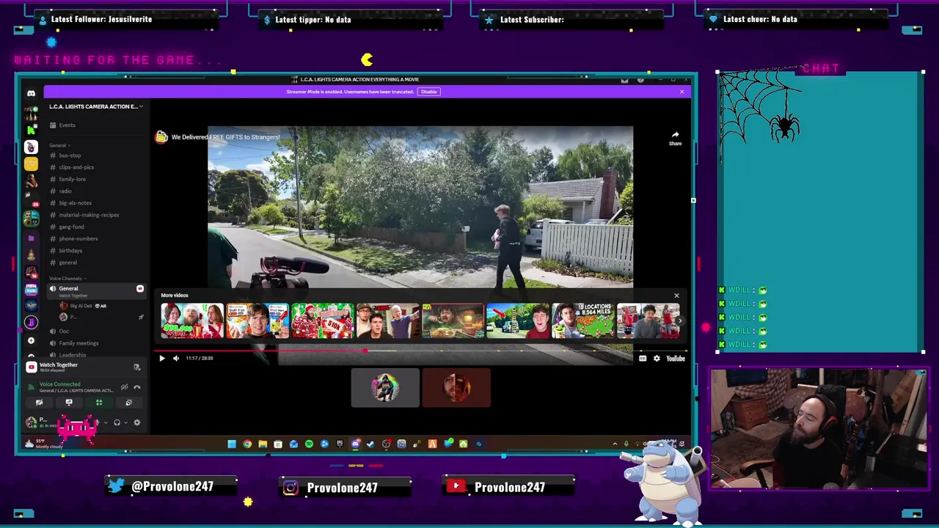Open the PWN hub server icon

[31, 290]
